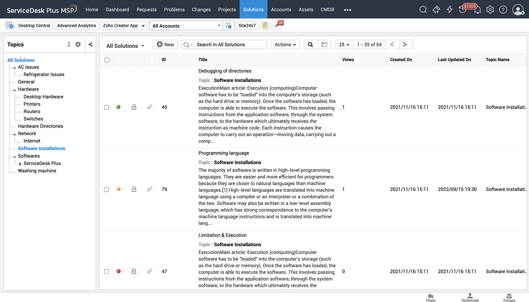Switch to the Requests tab
Viewport: 529px width, 302px height.
[x=147, y=9]
